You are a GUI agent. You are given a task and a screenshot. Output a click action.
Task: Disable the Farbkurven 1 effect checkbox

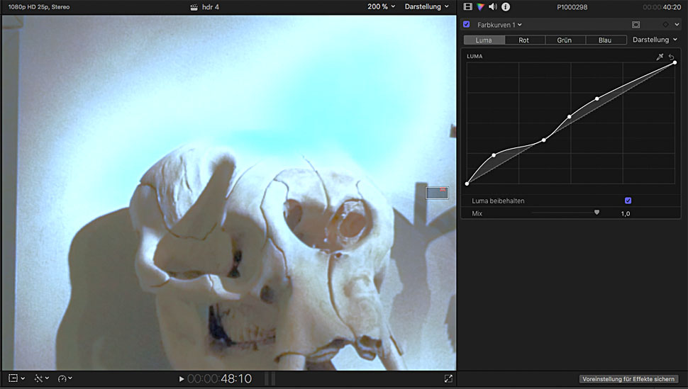tap(467, 25)
